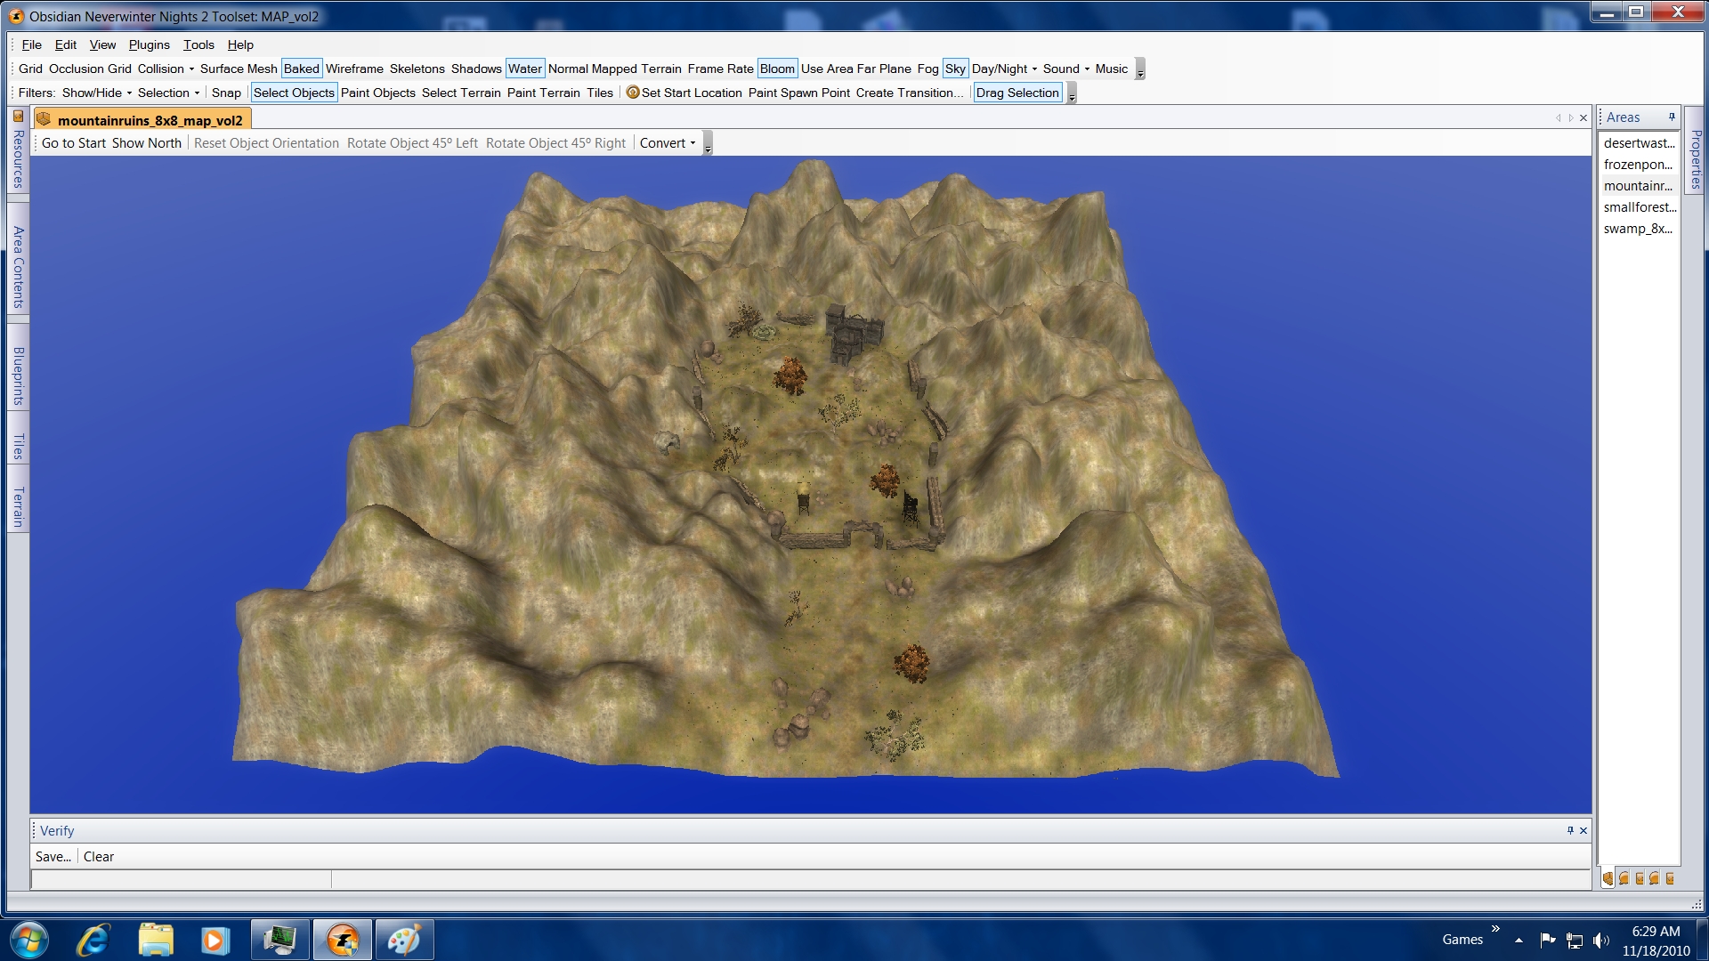The height and width of the screenshot is (961, 1709).
Task: Select swamp_8x area in Areas list
Action: [1637, 229]
